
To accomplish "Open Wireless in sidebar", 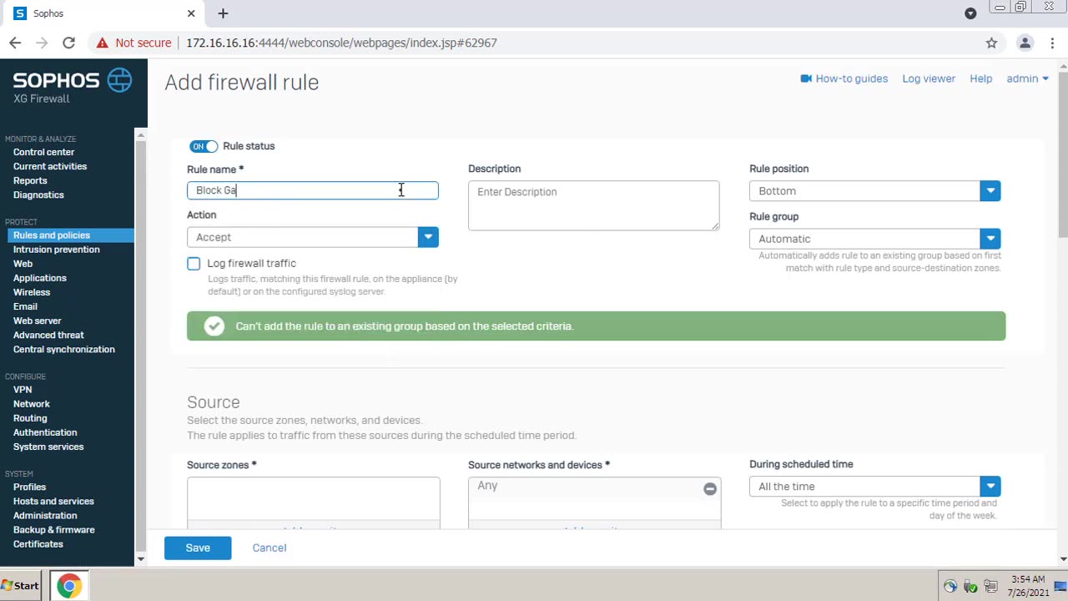I will [x=32, y=292].
